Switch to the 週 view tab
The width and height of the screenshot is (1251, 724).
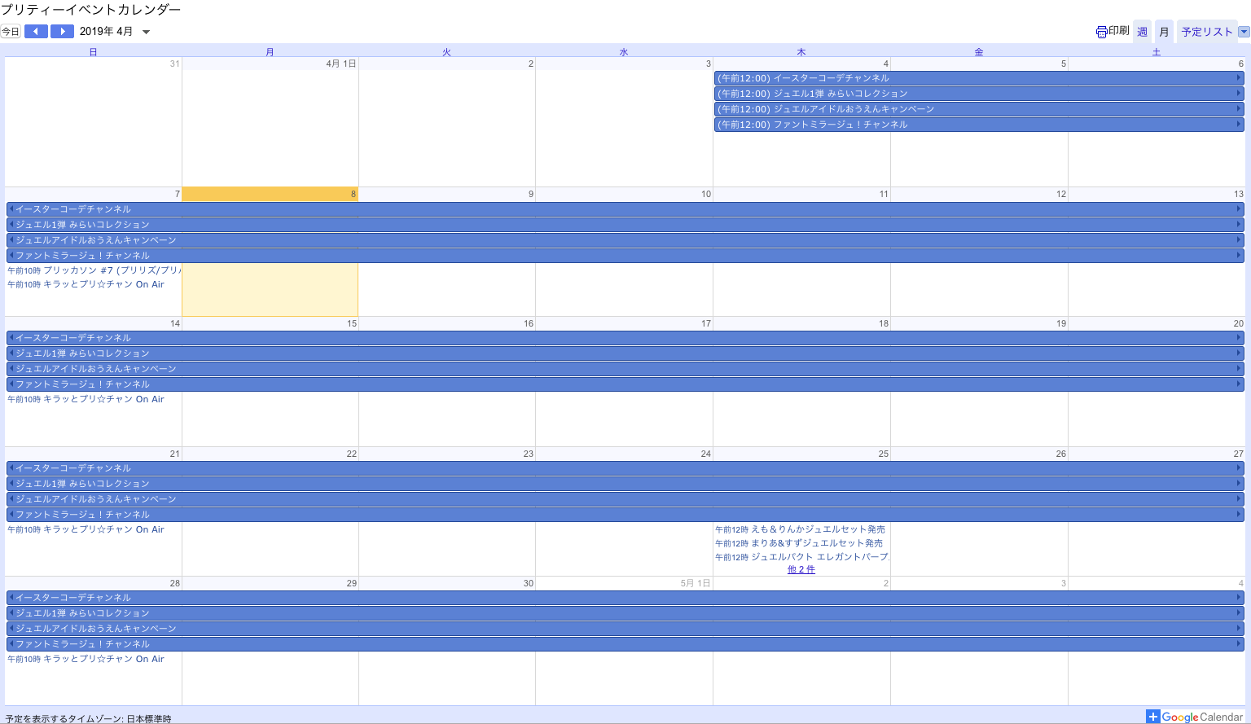(1142, 32)
